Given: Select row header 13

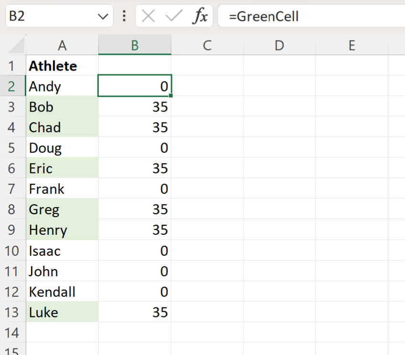Looking at the screenshot, I should [x=13, y=312].
